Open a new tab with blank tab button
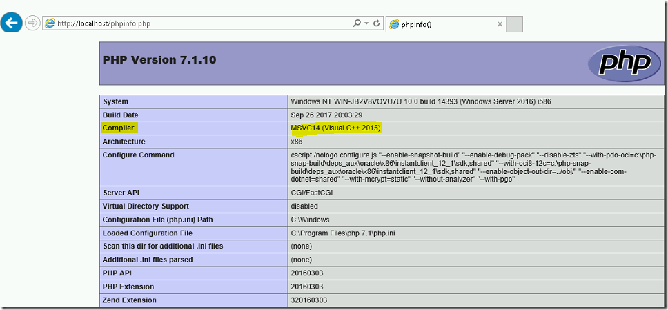The height and width of the screenshot is (310, 668). tap(514, 24)
